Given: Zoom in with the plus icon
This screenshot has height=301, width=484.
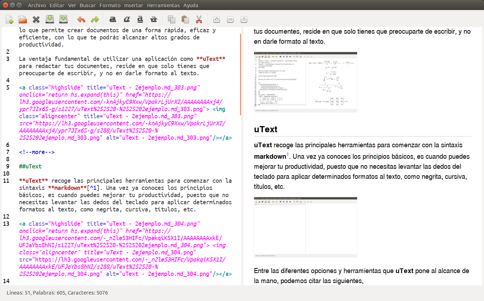Looking at the screenshot, I should click(217, 19).
